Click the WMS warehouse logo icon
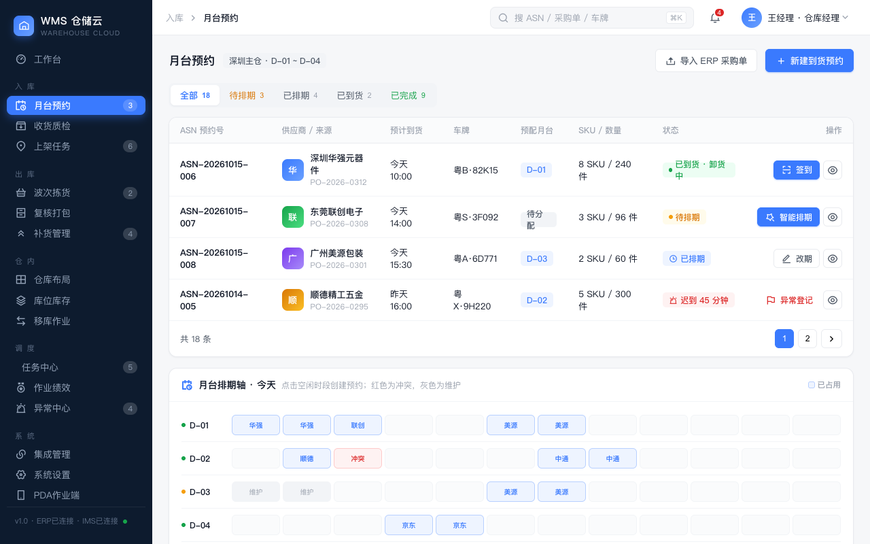 point(24,26)
